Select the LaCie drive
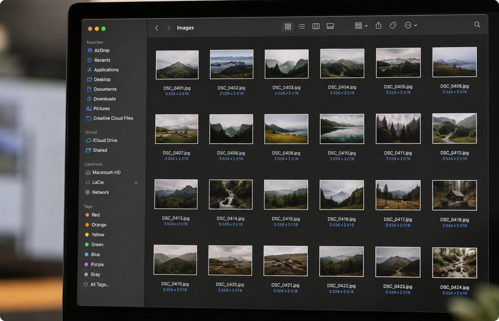This screenshot has width=499, height=321. pos(94,182)
